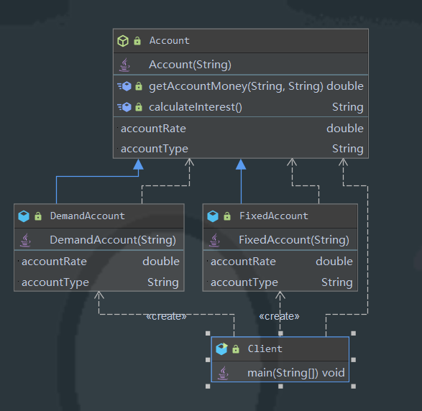Select accountType field in DemandAccount class
422x411 pixels.
(x=99, y=282)
